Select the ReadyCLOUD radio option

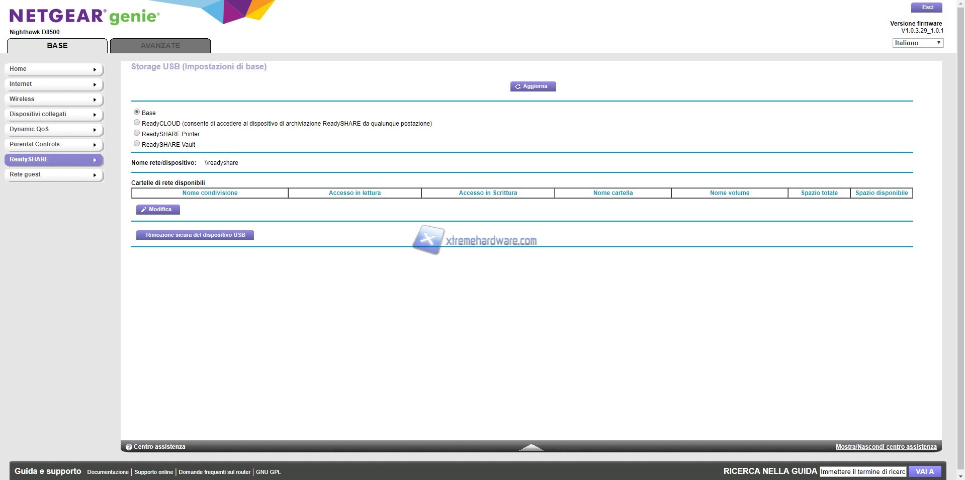[137, 123]
